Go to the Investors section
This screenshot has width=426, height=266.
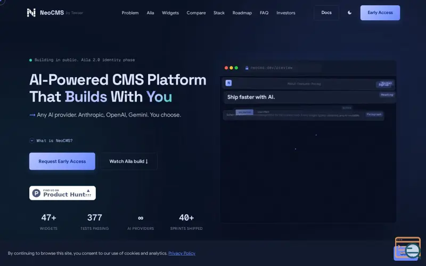point(286,13)
